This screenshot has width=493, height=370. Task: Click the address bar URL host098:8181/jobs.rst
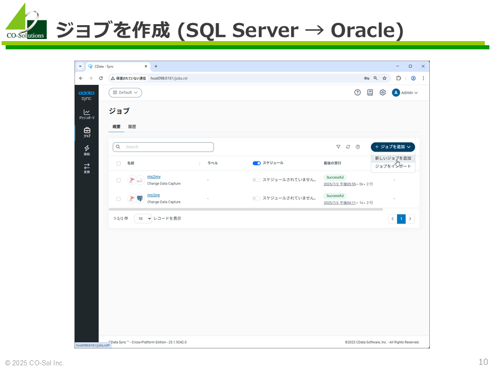(169, 78)
